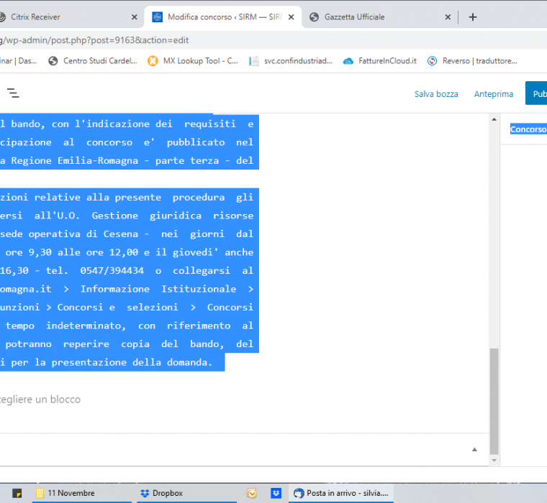Click the new tab plus button
This screenshot has height=503, width=547.
point(472,17)
